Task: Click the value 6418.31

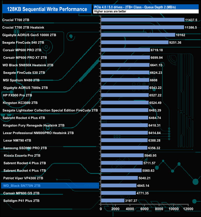Action: (x=155, y=125)
